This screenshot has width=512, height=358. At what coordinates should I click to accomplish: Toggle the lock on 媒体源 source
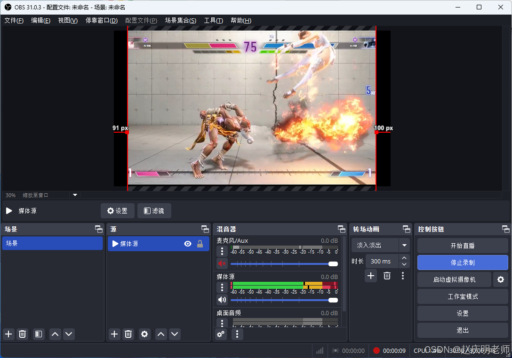(200, 244)
